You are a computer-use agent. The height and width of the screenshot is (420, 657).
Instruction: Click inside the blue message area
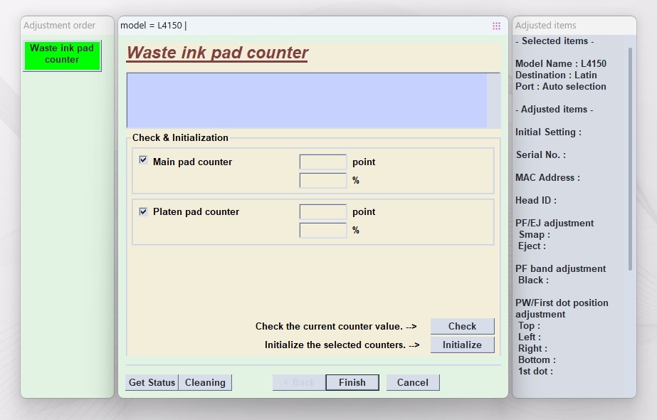pyautogui.click(x=306, y=100)
